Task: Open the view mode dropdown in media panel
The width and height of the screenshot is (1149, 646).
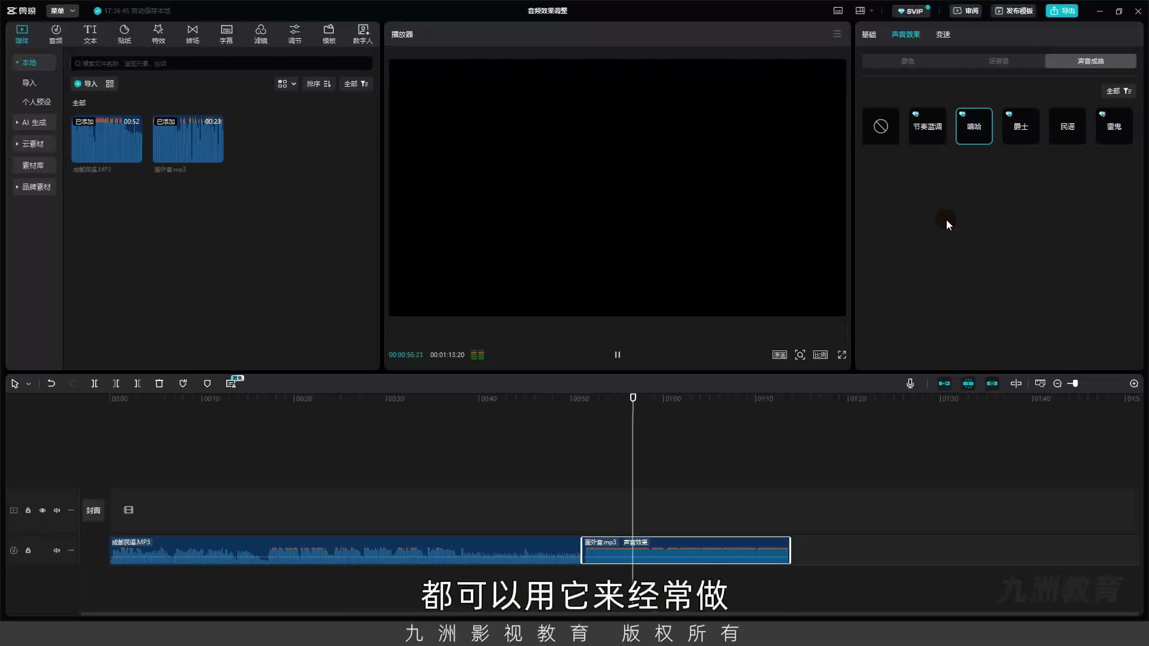Action: [x=287, y=84]
